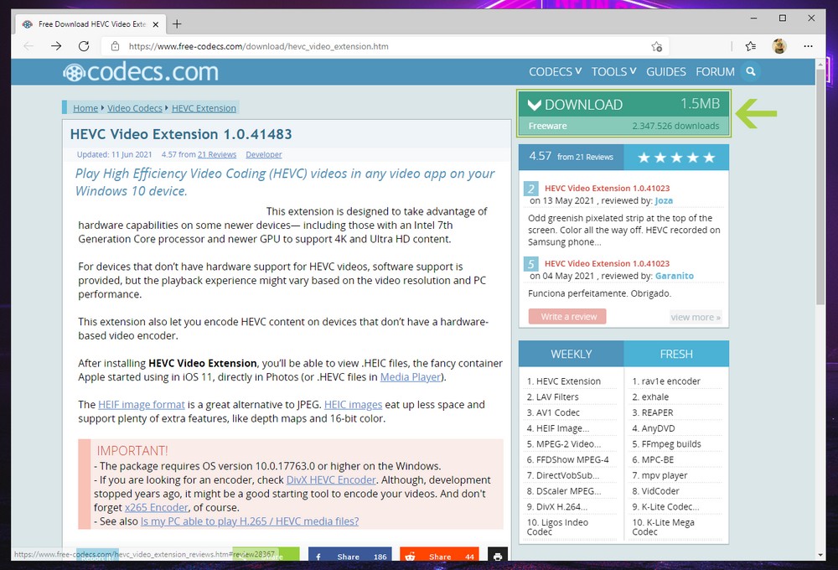Open the GUIDES menu item
This screenshot has width=838, height=570.
point(666,71)
